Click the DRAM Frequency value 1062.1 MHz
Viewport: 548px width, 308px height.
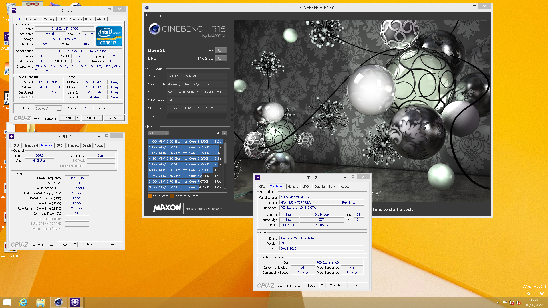[76, 178]
